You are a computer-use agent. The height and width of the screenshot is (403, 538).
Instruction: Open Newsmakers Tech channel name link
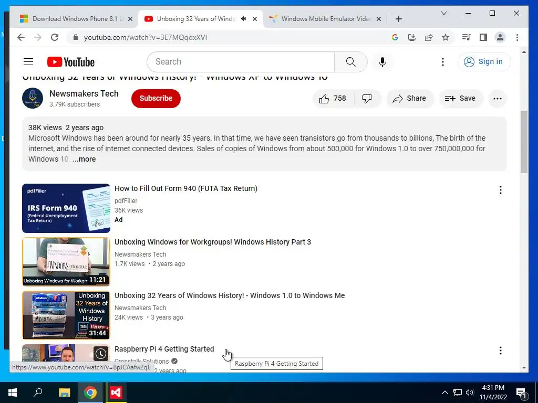84,93
